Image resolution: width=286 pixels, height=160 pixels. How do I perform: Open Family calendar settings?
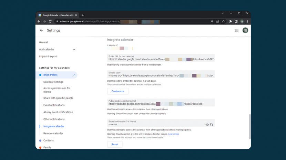tap(47, 147)
